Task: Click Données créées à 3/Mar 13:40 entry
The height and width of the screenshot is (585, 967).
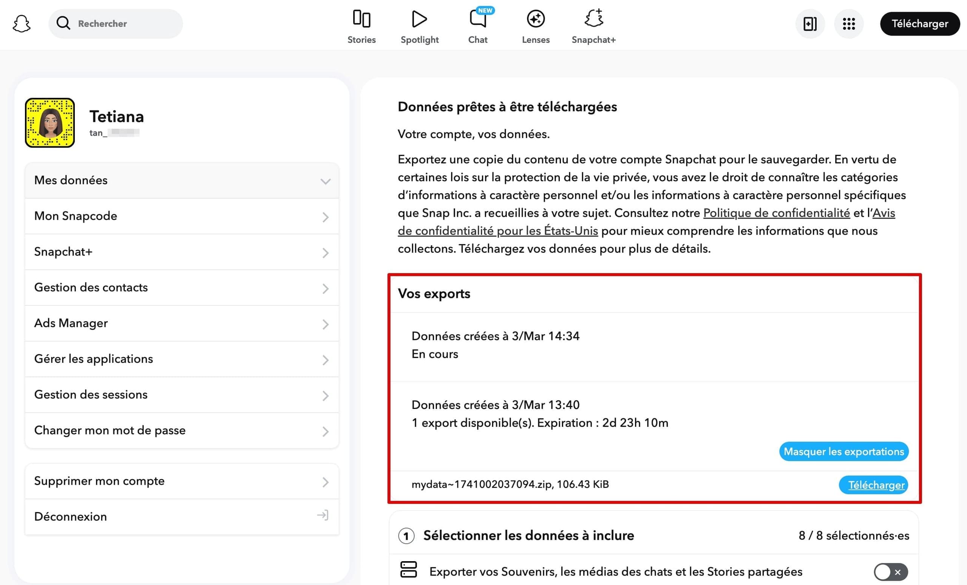Action: 495,405
